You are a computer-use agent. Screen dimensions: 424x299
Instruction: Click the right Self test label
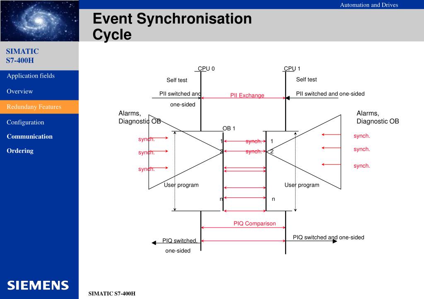point(306,80)
